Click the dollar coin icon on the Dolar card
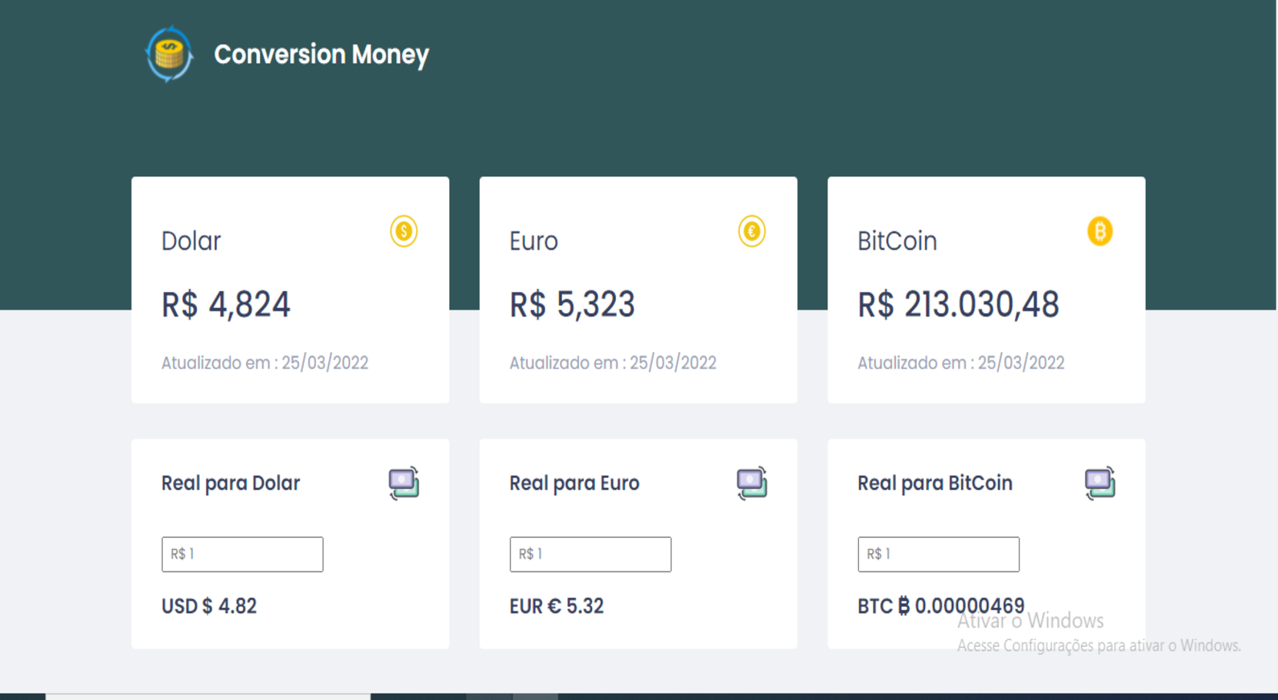This screenshot has height=700, width=1278. pyautogui.click(x=403, y=231)
